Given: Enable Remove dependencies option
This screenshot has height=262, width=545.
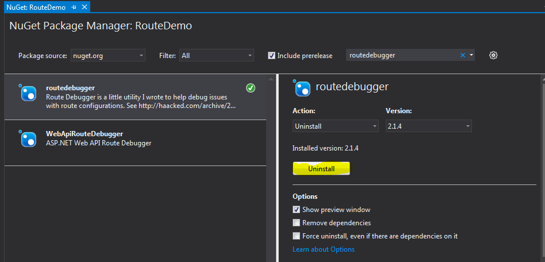Looking at the screenshot, I should tap(297, 223).
